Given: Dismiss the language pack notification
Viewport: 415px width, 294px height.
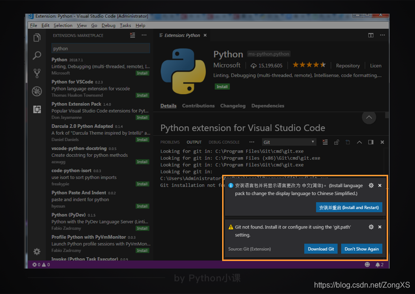Looking at the screenshot, I should tap(380, 186).
